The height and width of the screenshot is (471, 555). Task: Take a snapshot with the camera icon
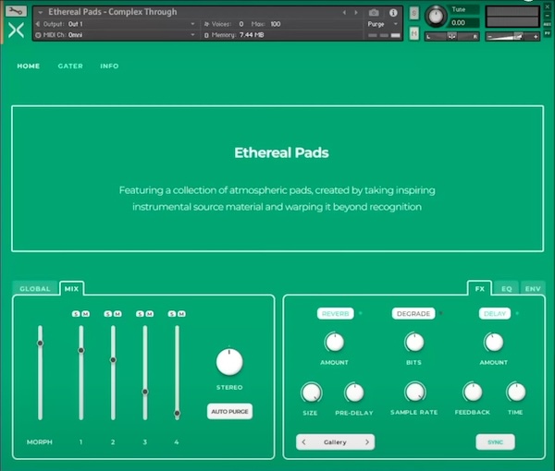coord(374,13)
